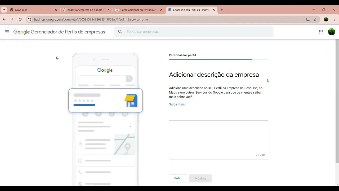Open the hamburger main menu

click(7, 32)
